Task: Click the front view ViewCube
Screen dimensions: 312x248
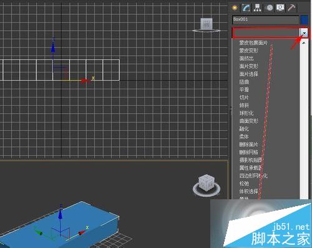Action: click(207, 24)
